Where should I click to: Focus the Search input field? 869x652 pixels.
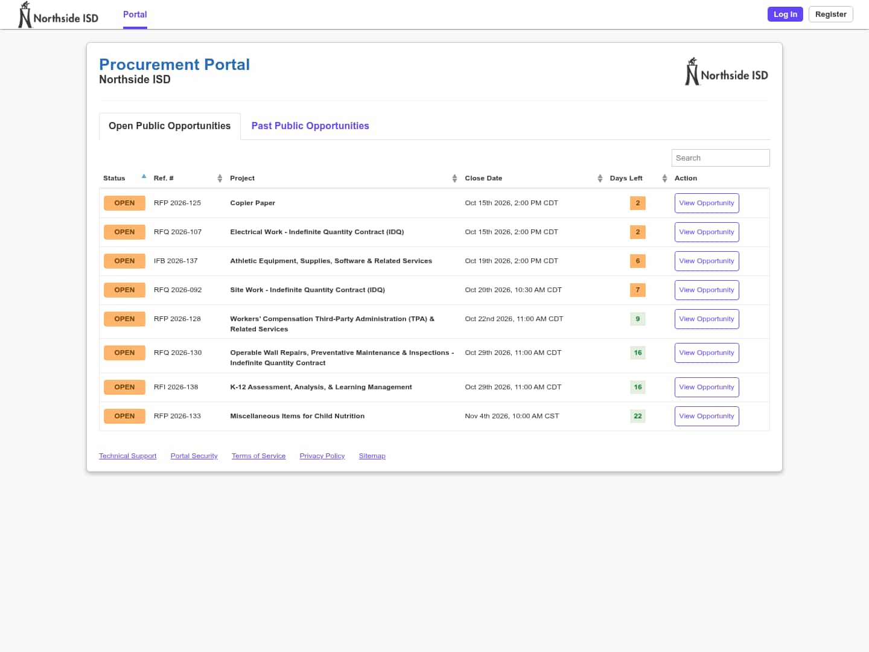(721, 158)
